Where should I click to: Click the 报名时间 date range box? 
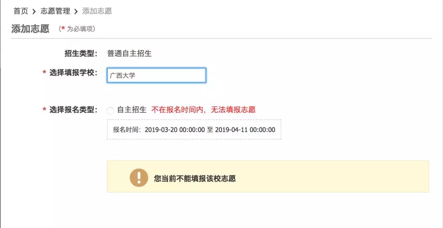[194, 130]
